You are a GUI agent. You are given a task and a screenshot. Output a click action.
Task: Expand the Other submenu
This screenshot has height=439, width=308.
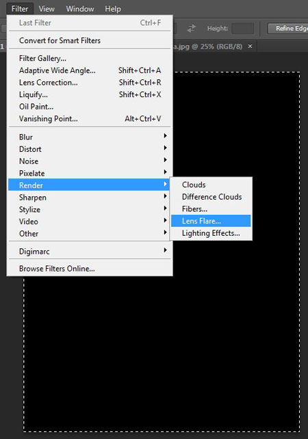click(90, 233)
